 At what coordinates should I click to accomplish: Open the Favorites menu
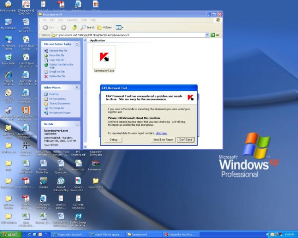pyautogui.click(x=72, y=20)
